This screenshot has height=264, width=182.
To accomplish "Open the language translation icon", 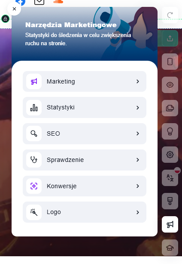I will pyautogui.click(x=170, y=178).
